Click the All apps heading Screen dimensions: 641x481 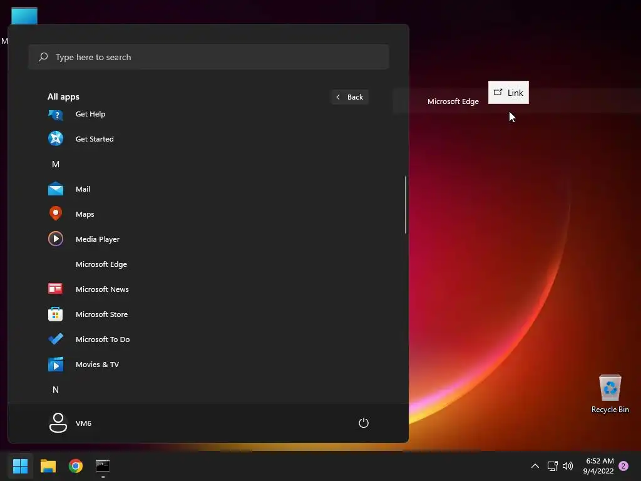[63, 97]
